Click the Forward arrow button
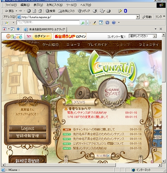The image size is (167, 173). click(x=21, y=11)
